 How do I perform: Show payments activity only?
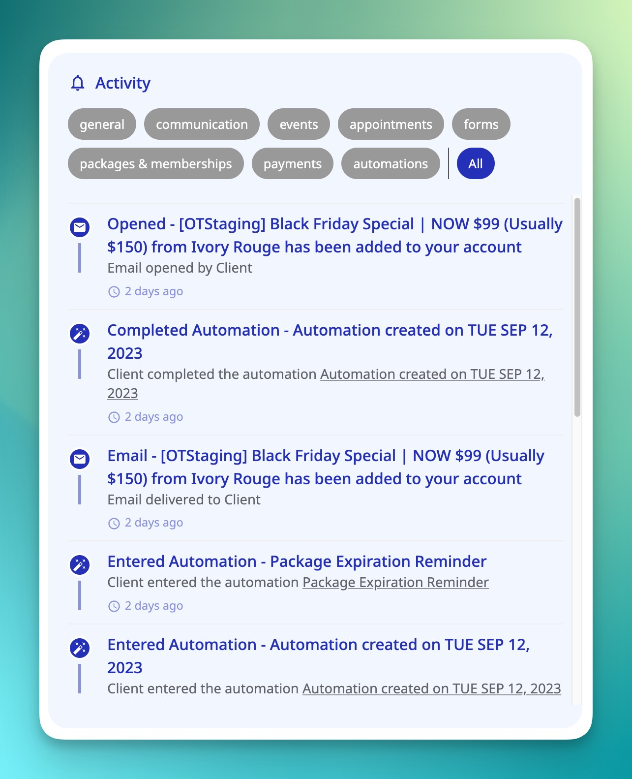tap(292, 164)
